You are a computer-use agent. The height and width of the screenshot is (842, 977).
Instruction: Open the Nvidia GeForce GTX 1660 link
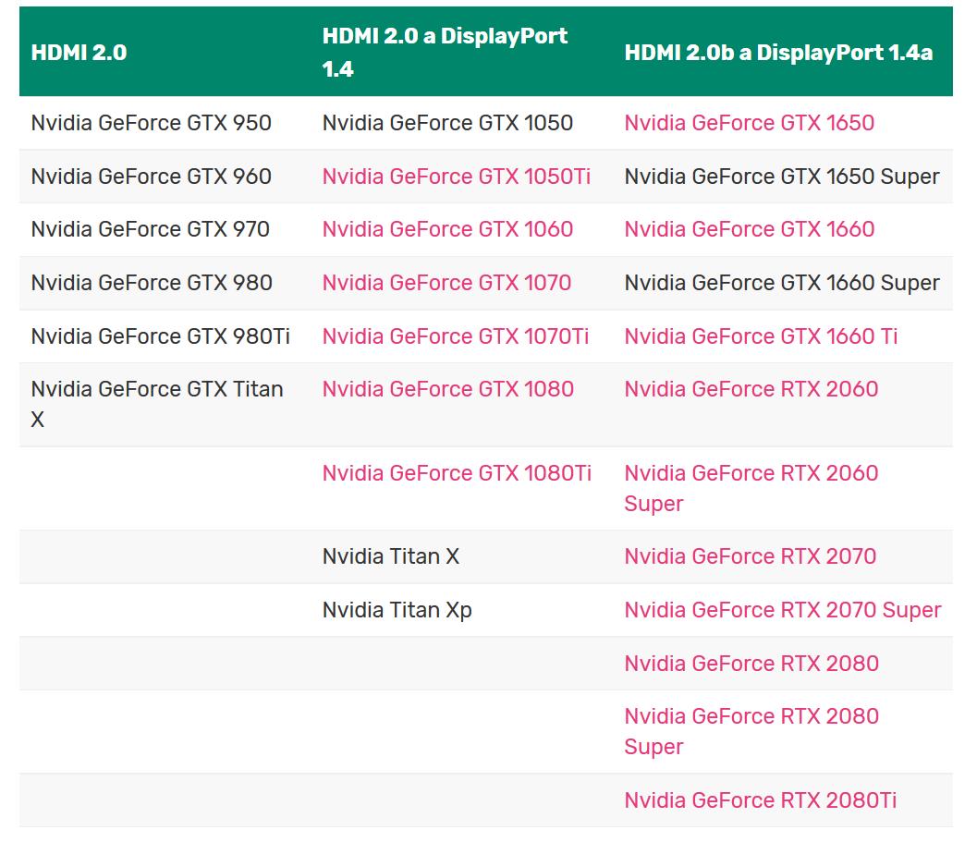coord(749,229)
